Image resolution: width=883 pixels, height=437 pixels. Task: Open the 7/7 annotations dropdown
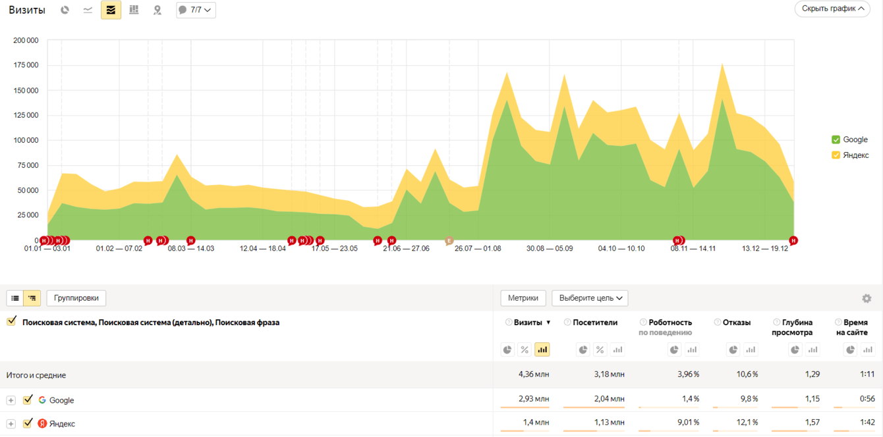pyautogui.click(x=196, y=10)
